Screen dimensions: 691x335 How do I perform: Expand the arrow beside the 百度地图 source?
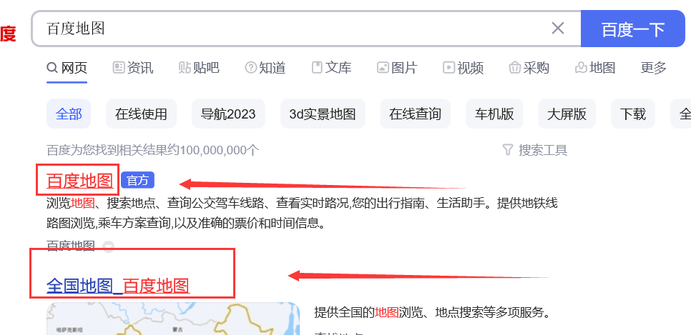pyautogui.click(x=108, y=246)
